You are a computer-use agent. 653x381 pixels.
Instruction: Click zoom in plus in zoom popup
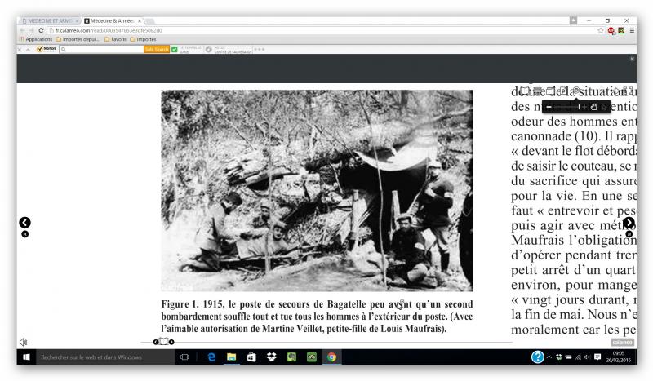coord(584,107)
